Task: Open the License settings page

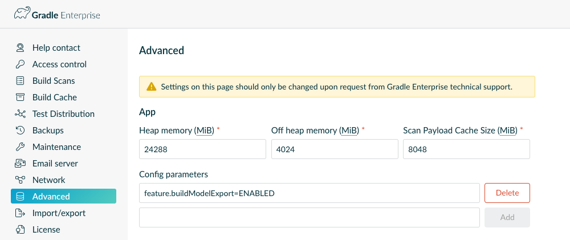Action: coord(46,230)
